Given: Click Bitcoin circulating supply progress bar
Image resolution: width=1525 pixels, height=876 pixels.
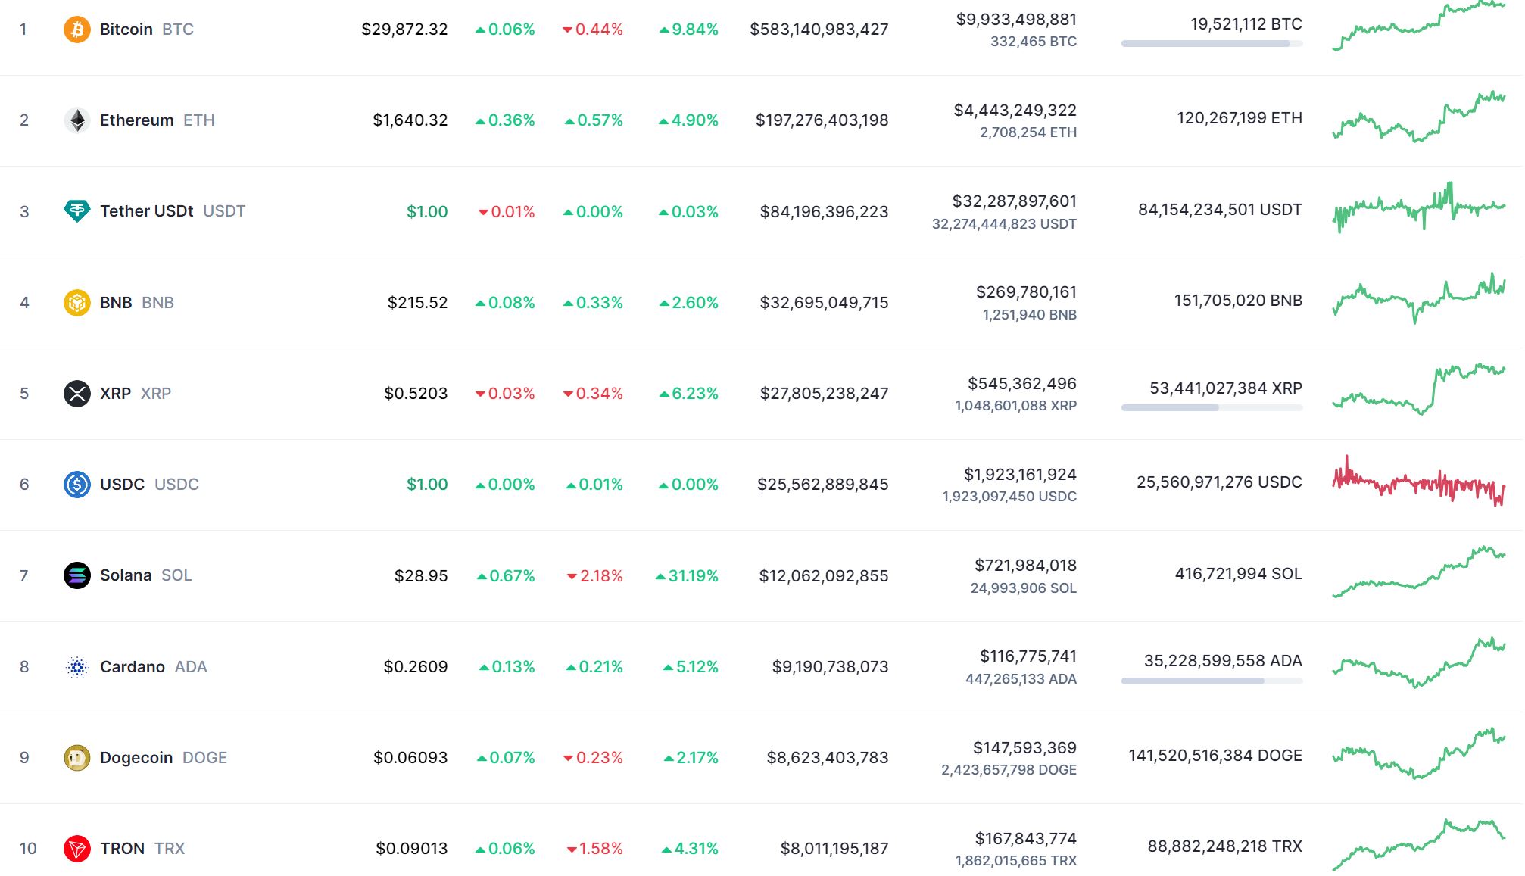Looking at the screenshot, I should tap(1212, 44).
